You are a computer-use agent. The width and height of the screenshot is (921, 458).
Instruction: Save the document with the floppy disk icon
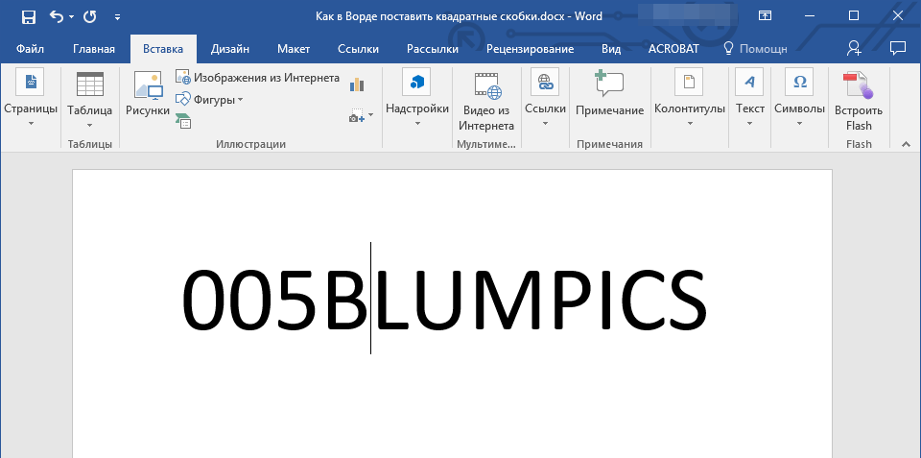28,16
